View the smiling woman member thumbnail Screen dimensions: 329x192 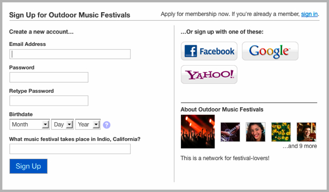tap(256, 132)
